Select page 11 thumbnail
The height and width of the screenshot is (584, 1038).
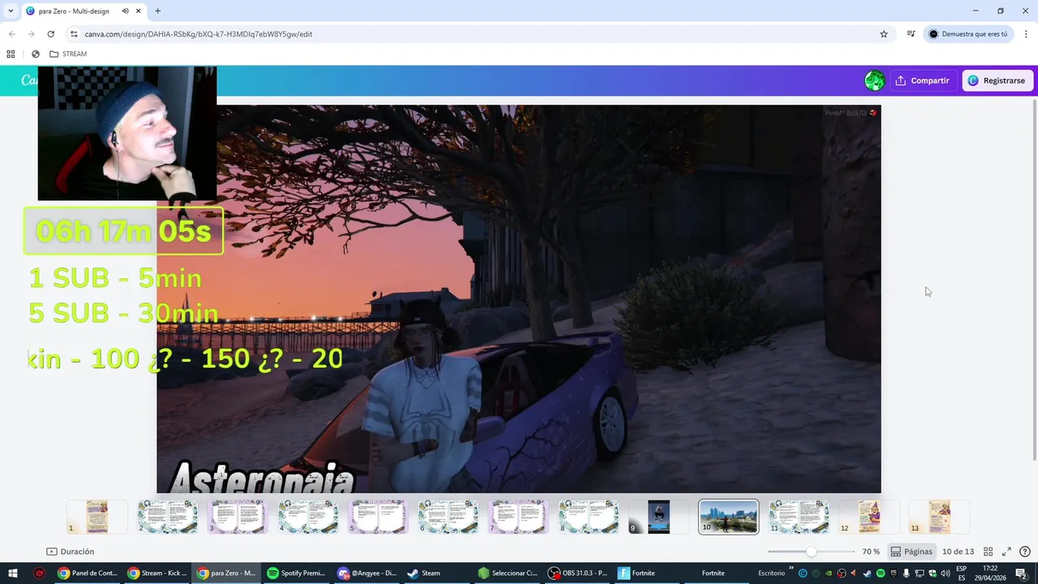pos(799,517)
